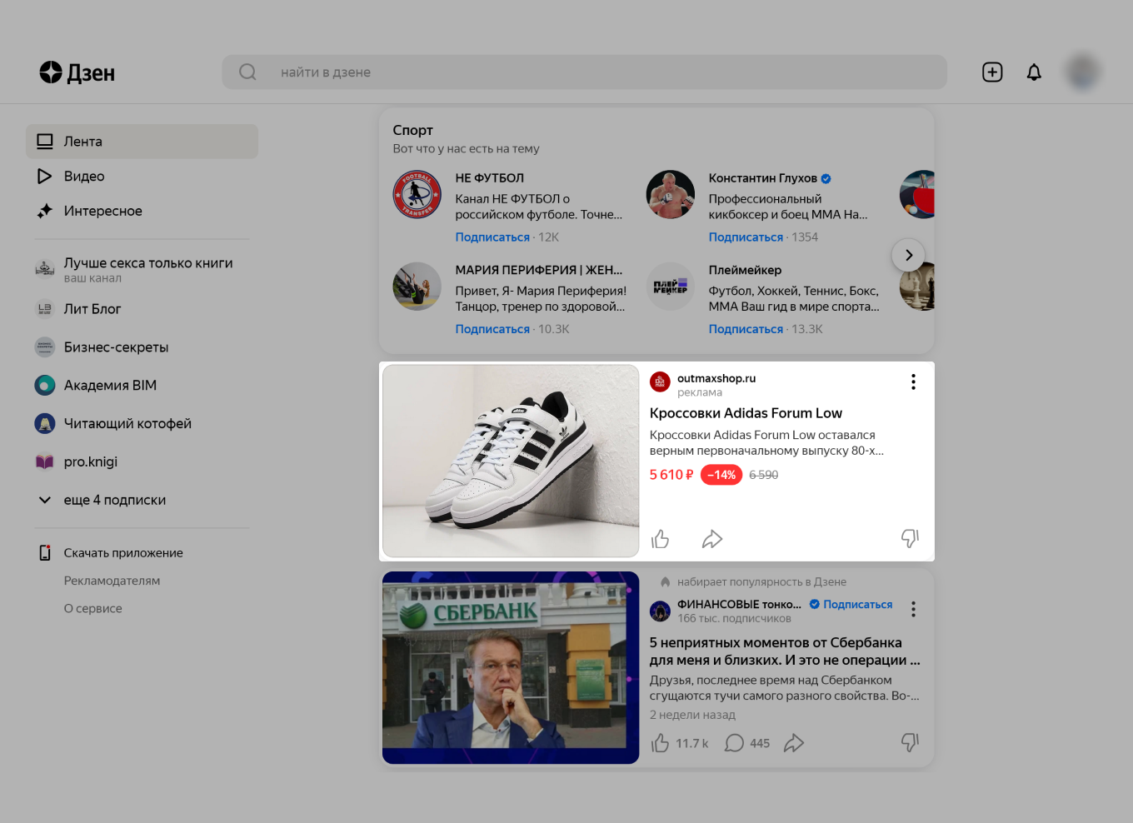Image resolution: width=1133 pixels, height=823 pixels.
Task: Click the chess channel avatar
Action: click(x=917, y=287)
